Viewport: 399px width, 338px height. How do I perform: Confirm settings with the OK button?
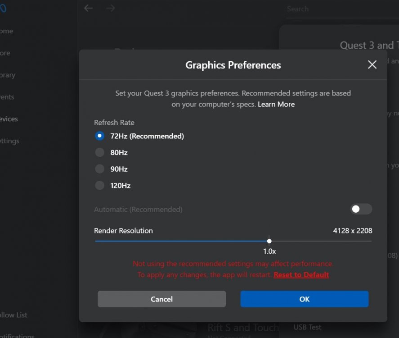[304, 299]
